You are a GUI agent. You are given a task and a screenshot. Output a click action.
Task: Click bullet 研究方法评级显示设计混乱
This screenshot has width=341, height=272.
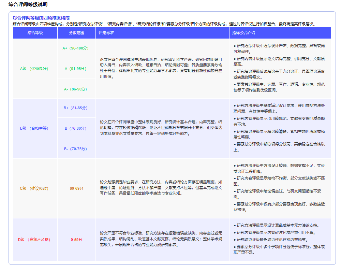[277, 226]
